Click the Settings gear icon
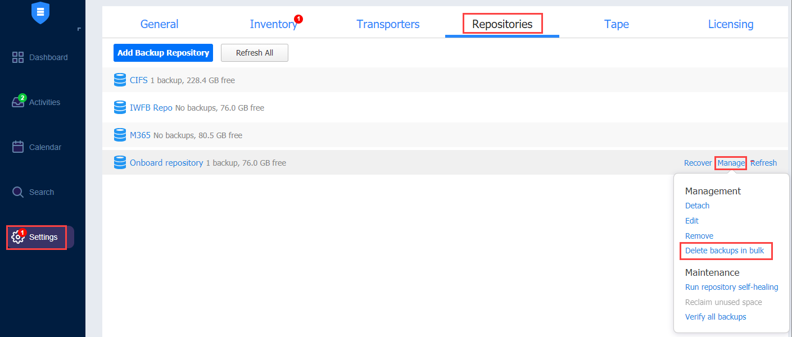This screenshot has height=337, width=792. (18, 238)
